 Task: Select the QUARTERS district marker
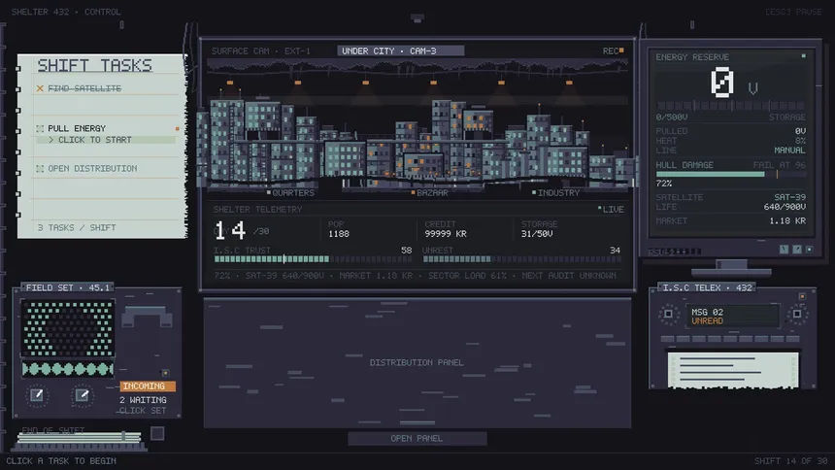point(290,192)
